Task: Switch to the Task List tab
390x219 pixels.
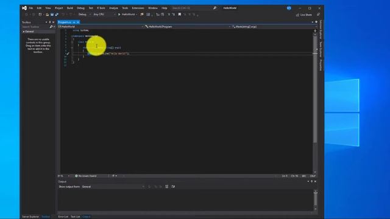Action: 75,217
